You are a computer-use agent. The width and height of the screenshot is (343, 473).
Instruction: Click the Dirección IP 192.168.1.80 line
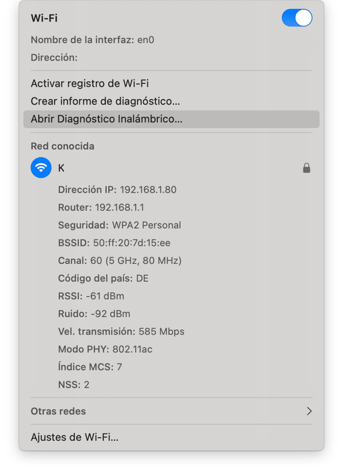(x=117, y=190)
